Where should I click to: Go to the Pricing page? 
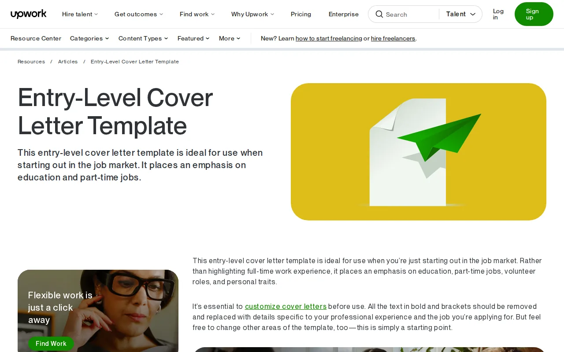coord(301,14)
